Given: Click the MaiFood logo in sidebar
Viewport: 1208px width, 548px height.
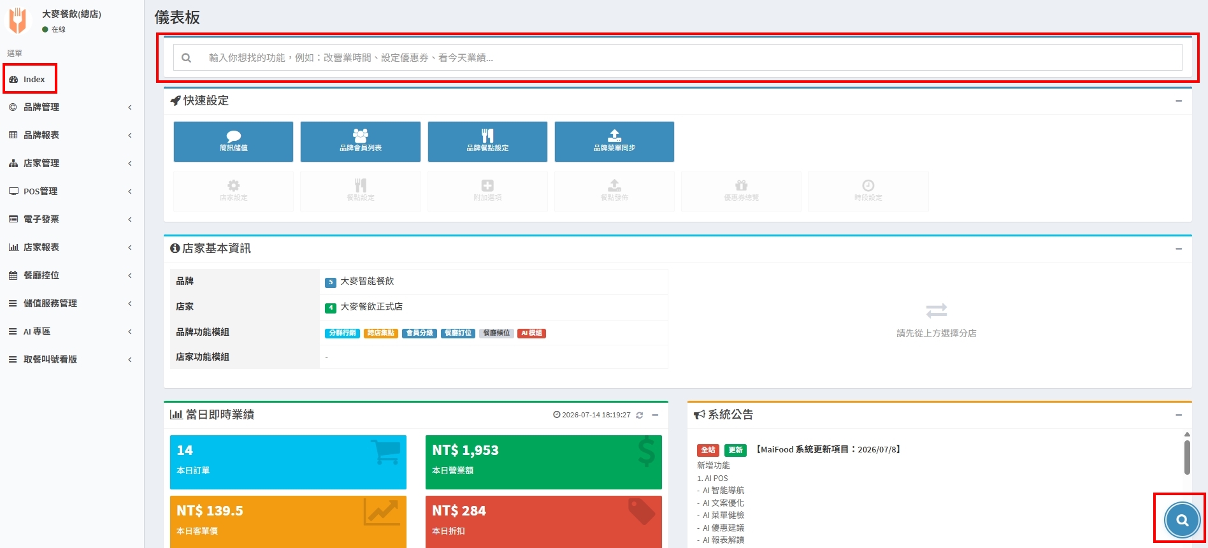Looking at the screenshot, I should tap(17, 20).
